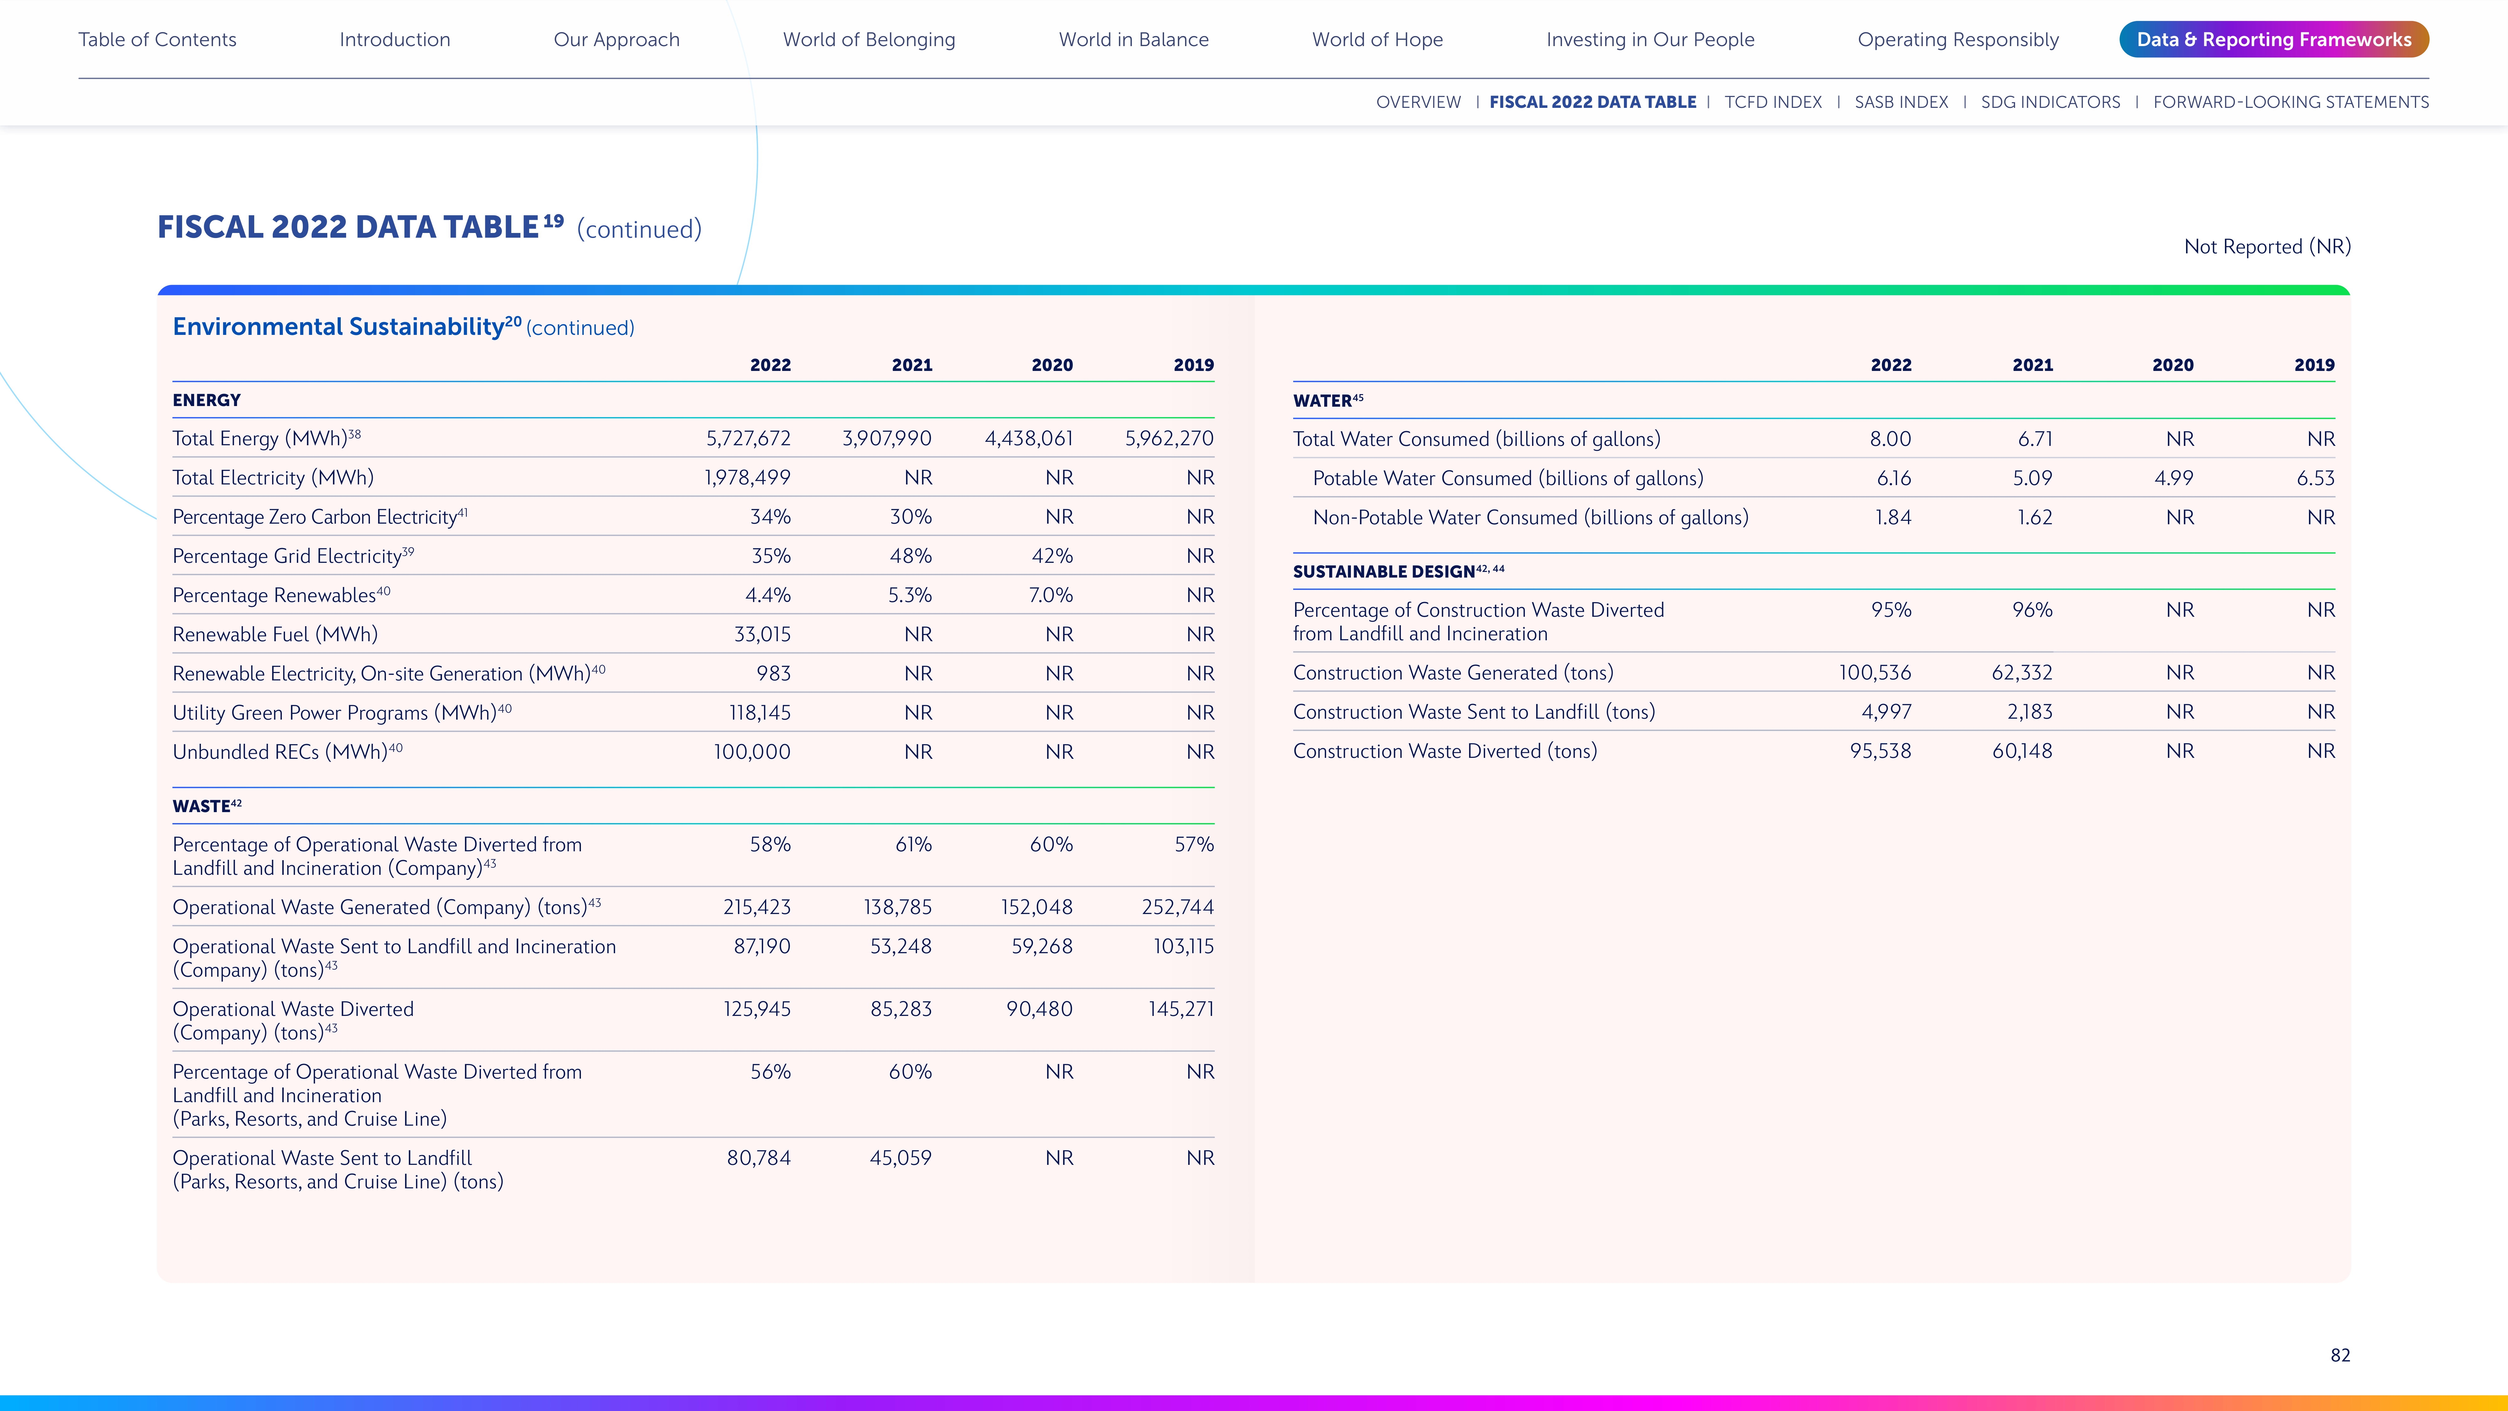Select the ENERGY section header
Image resolution: width=2508 pixels, height=1411 pixels.
206,400
